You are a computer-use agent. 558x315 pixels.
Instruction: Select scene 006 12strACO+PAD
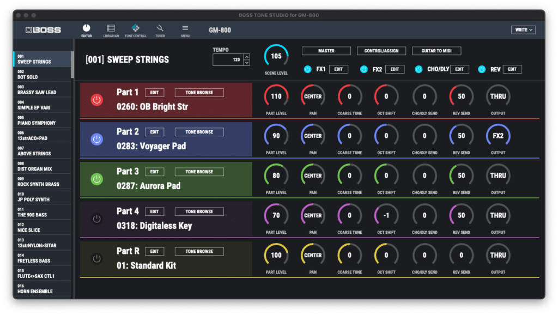pos(42,136)
